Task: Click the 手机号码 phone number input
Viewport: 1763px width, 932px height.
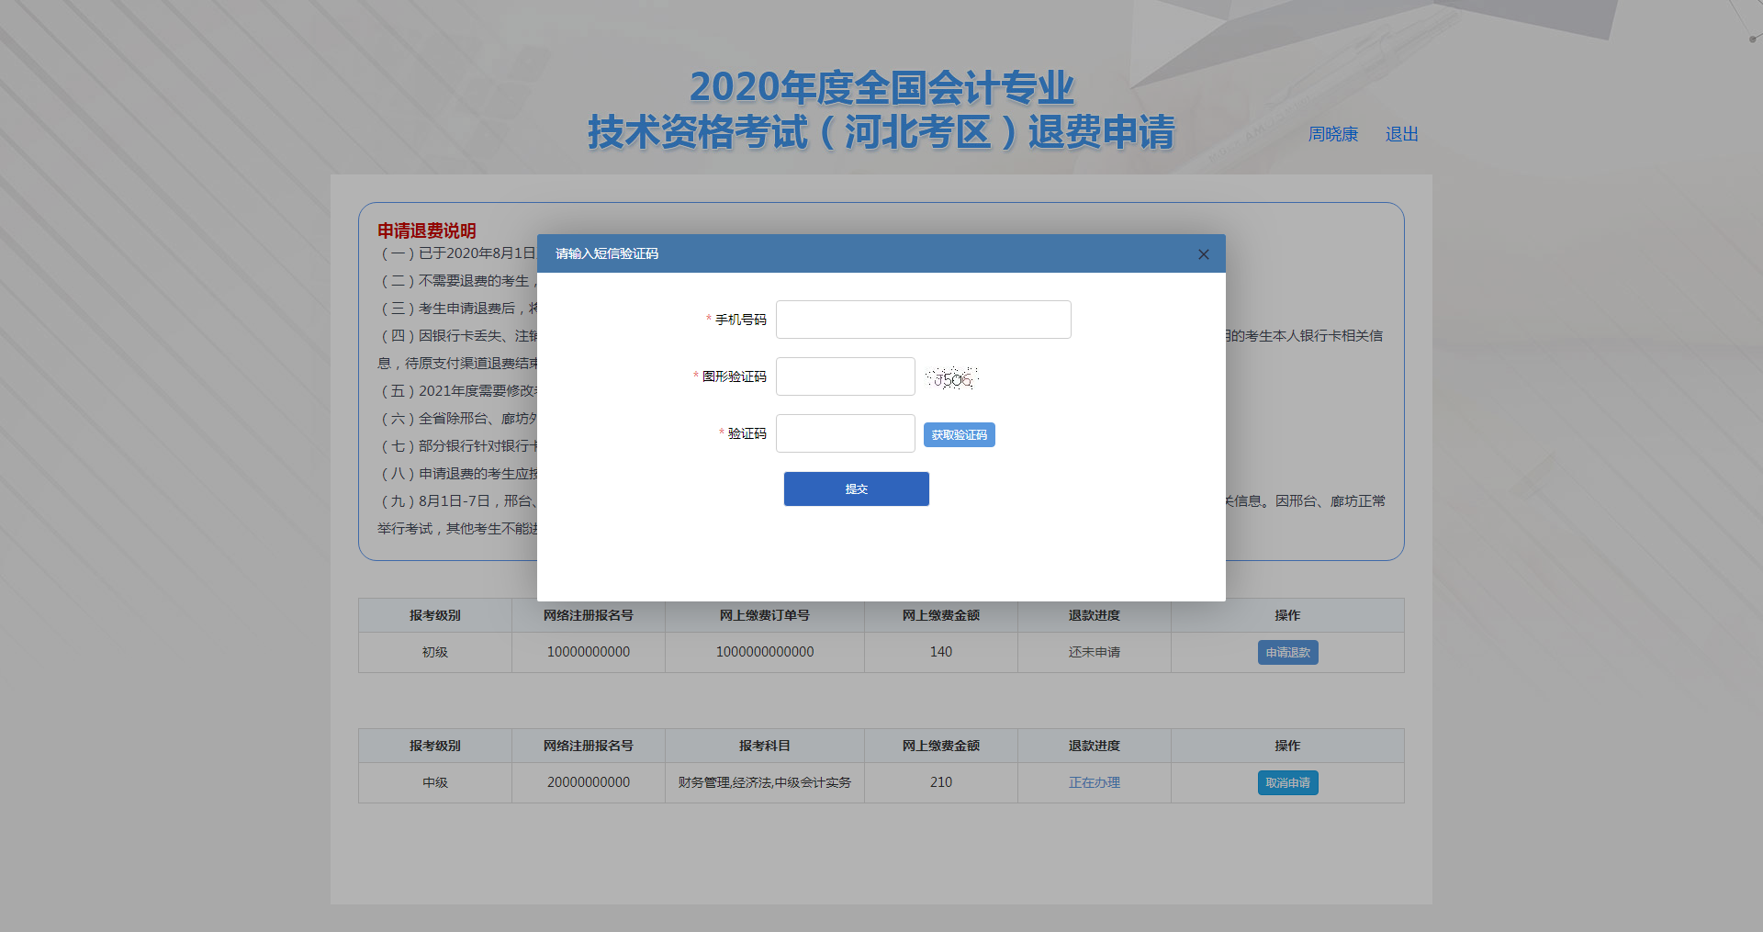Action: [923, 319]
